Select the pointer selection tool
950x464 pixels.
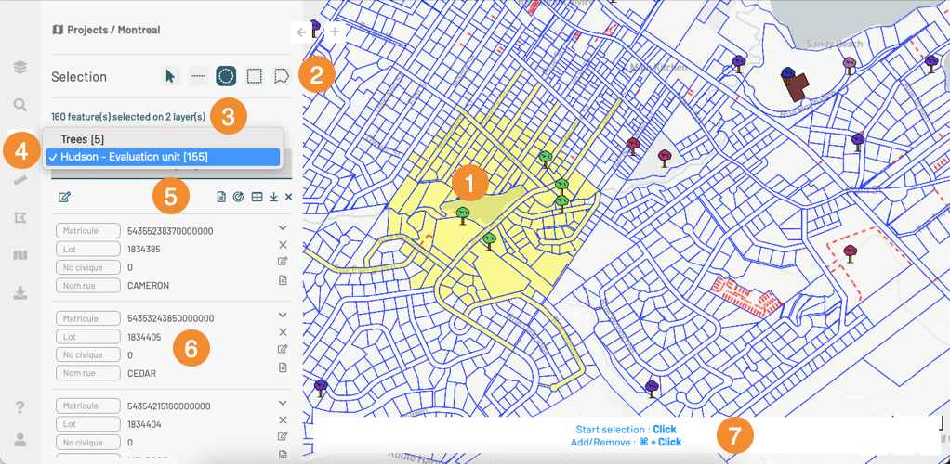point(170,76)
